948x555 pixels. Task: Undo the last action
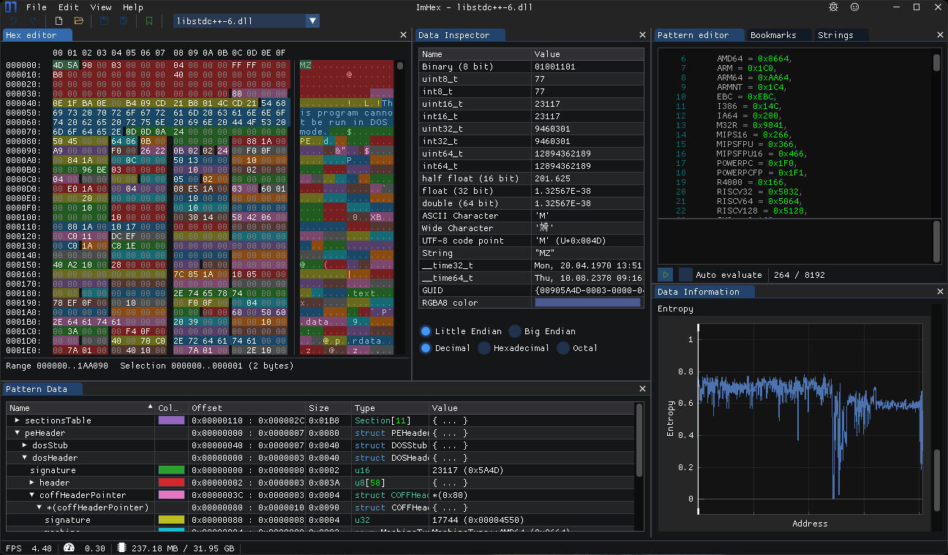tap(13, 21)
